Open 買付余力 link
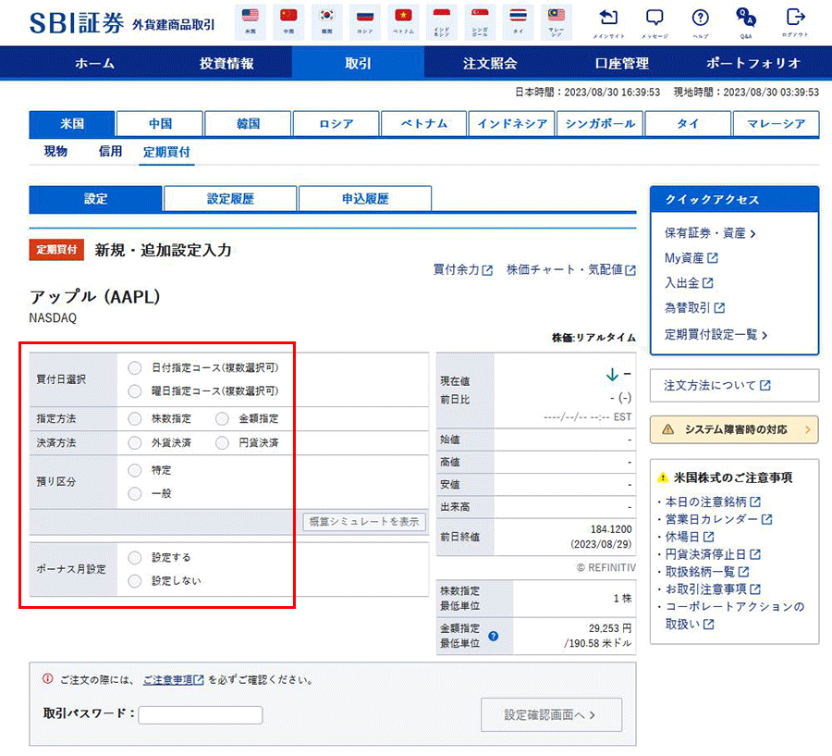Screen dimensions: 832x756 click(463, 270)
